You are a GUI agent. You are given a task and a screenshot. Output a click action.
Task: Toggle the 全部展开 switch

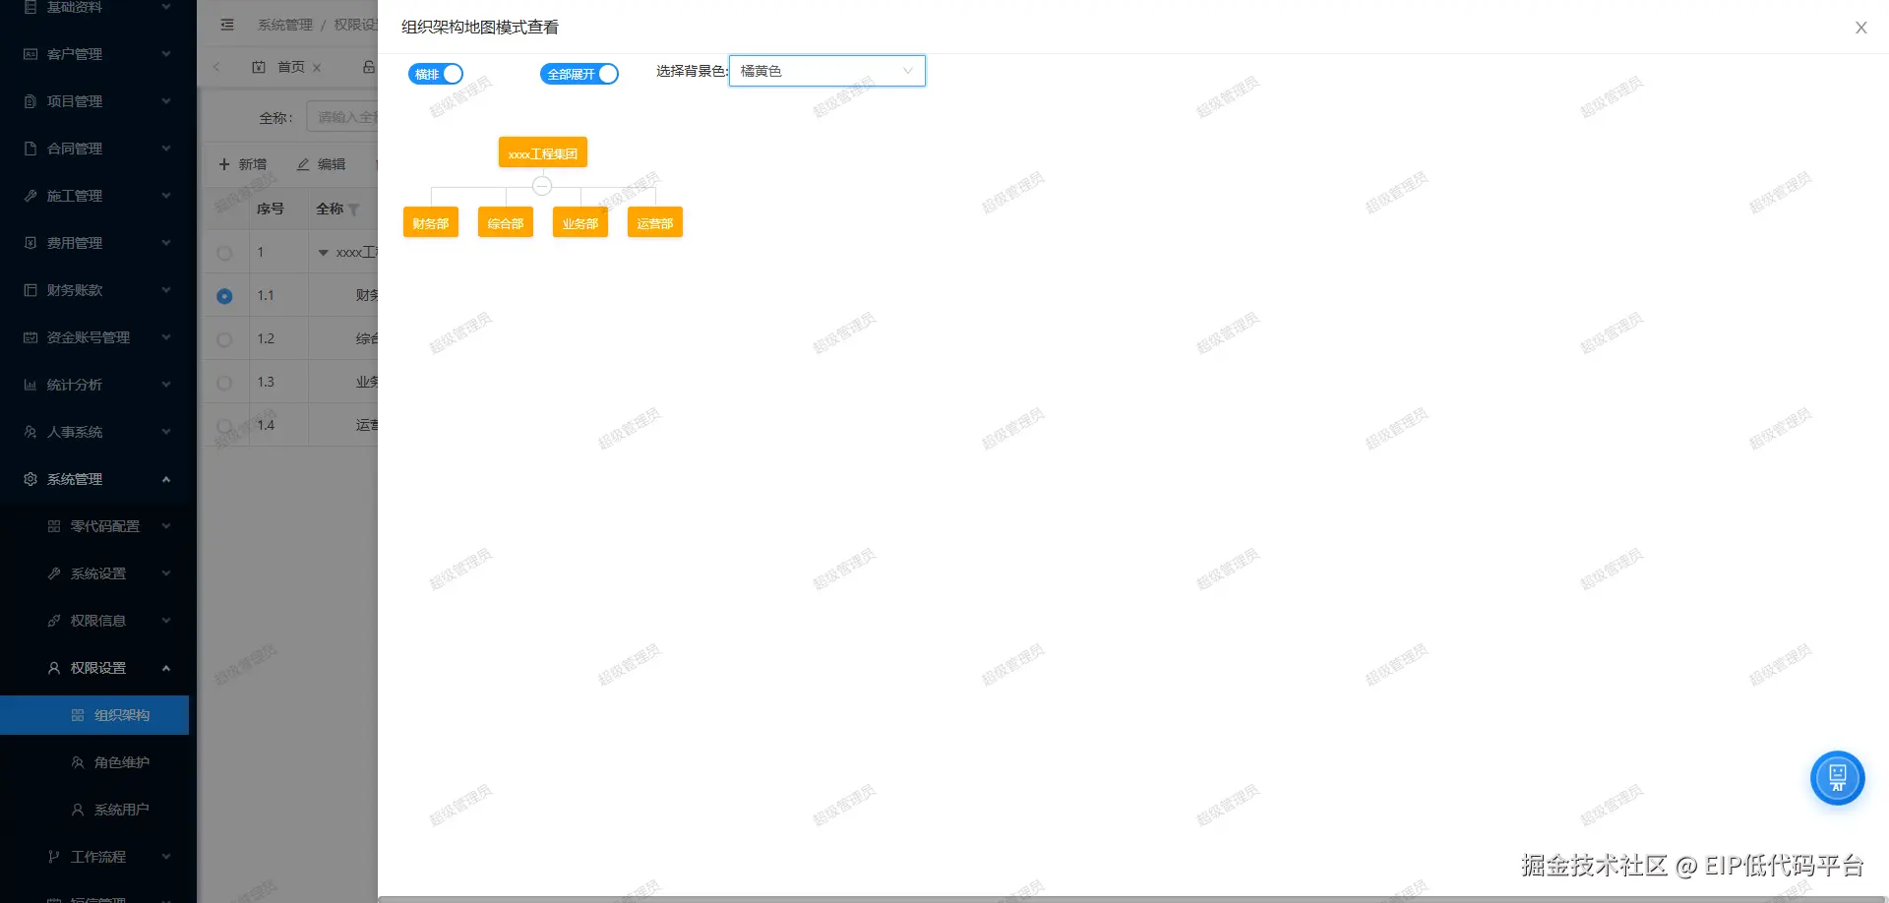[579, 74]
